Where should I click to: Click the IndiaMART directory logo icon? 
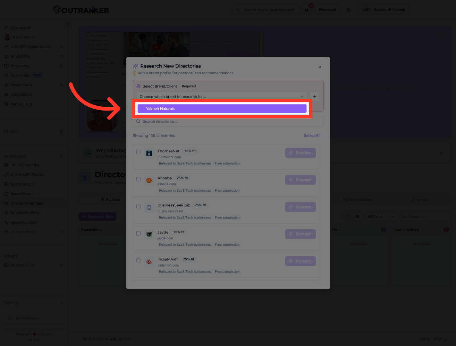(x=149, y=262)
